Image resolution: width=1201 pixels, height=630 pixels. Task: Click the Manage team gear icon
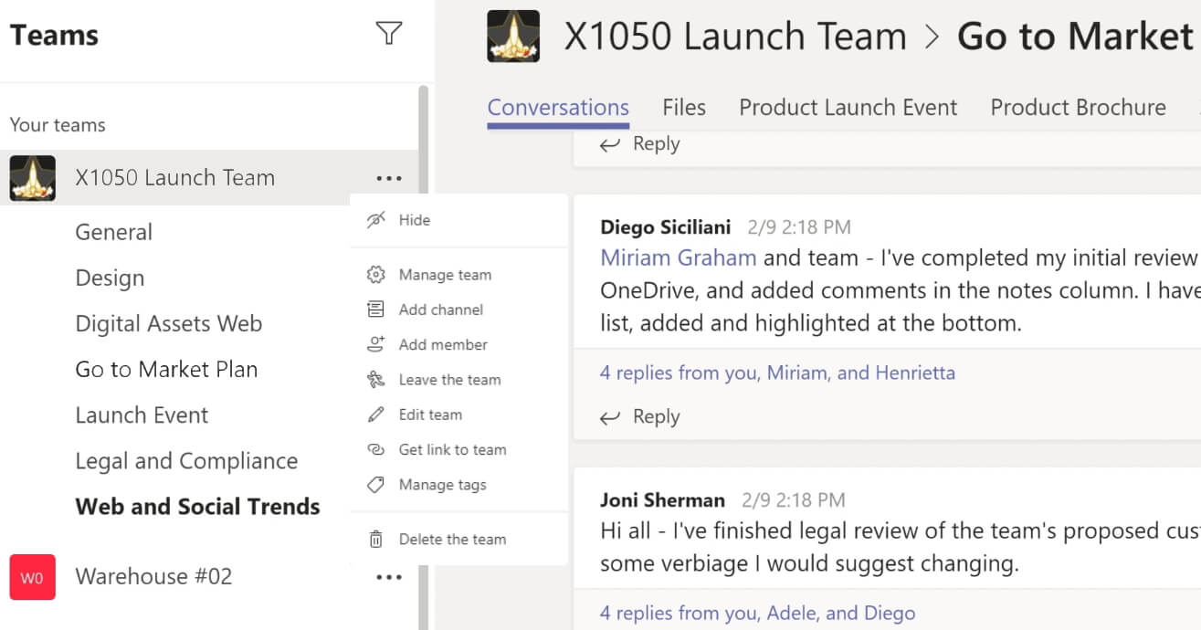click(375, 275)
